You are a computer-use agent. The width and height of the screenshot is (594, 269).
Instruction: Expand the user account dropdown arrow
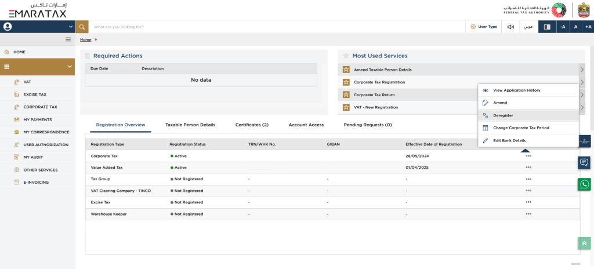tap(71, 27)
